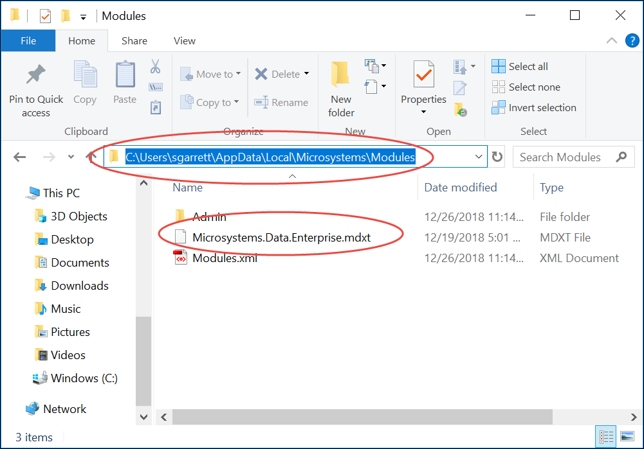644x449 pixels.
Task: Click the Refresh button beside address bar
Action: coord(497,157)
